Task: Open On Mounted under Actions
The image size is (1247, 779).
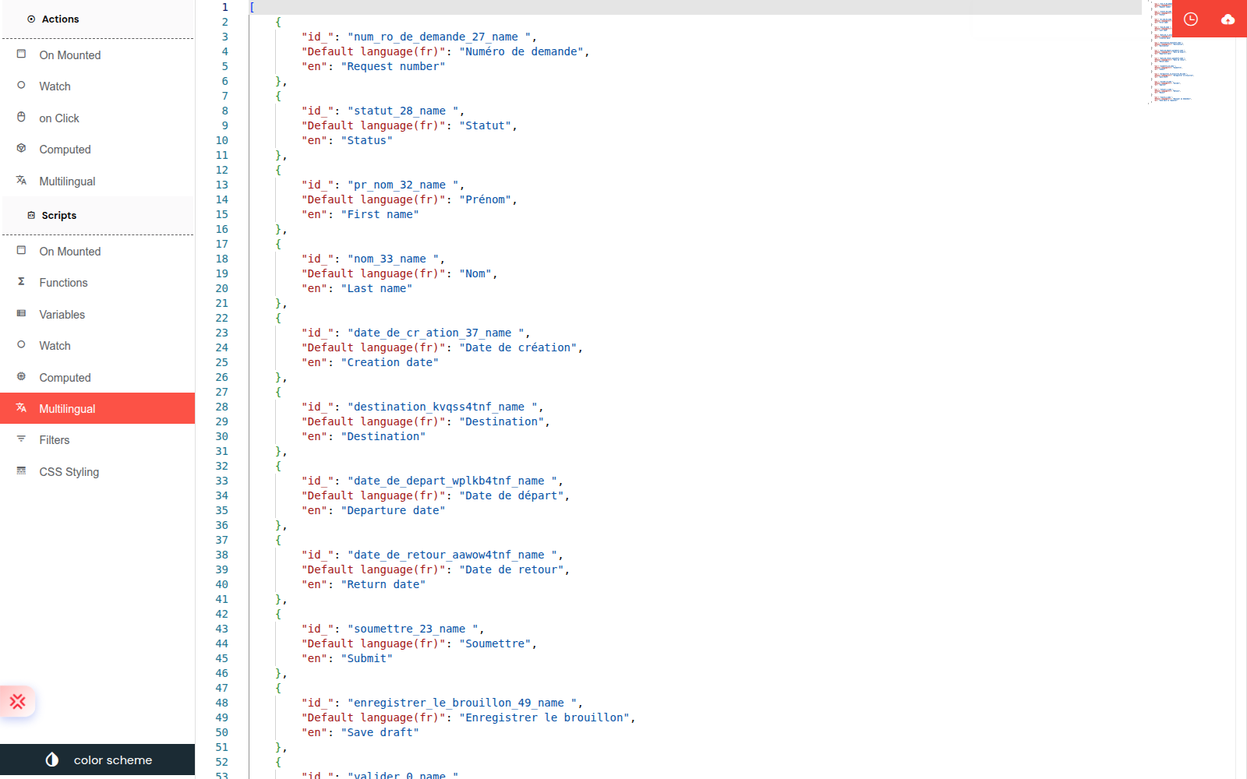Action: click(97, 55)
